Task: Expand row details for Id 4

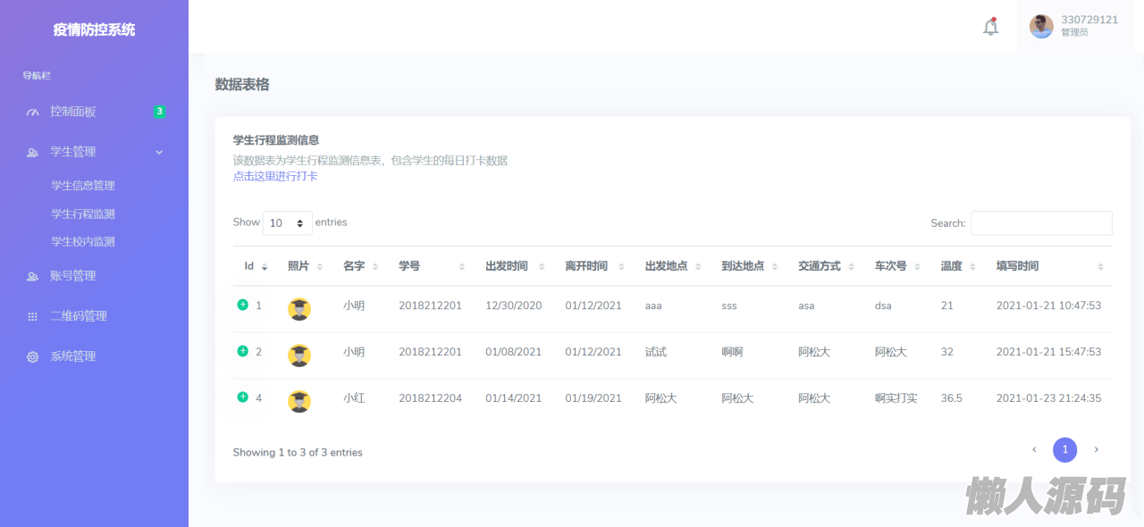Action: (242, 397)
